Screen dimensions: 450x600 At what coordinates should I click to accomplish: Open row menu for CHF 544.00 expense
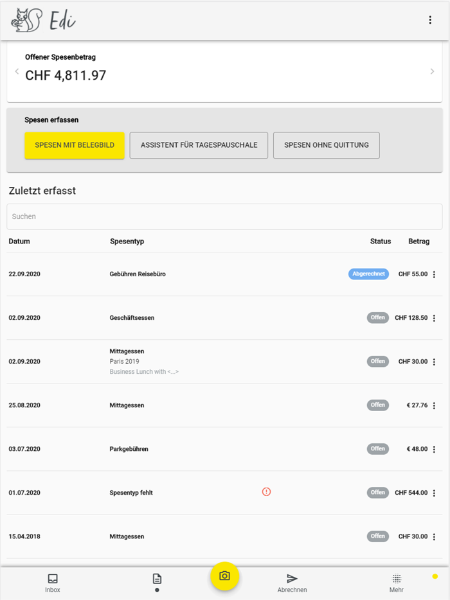point(434,493)
